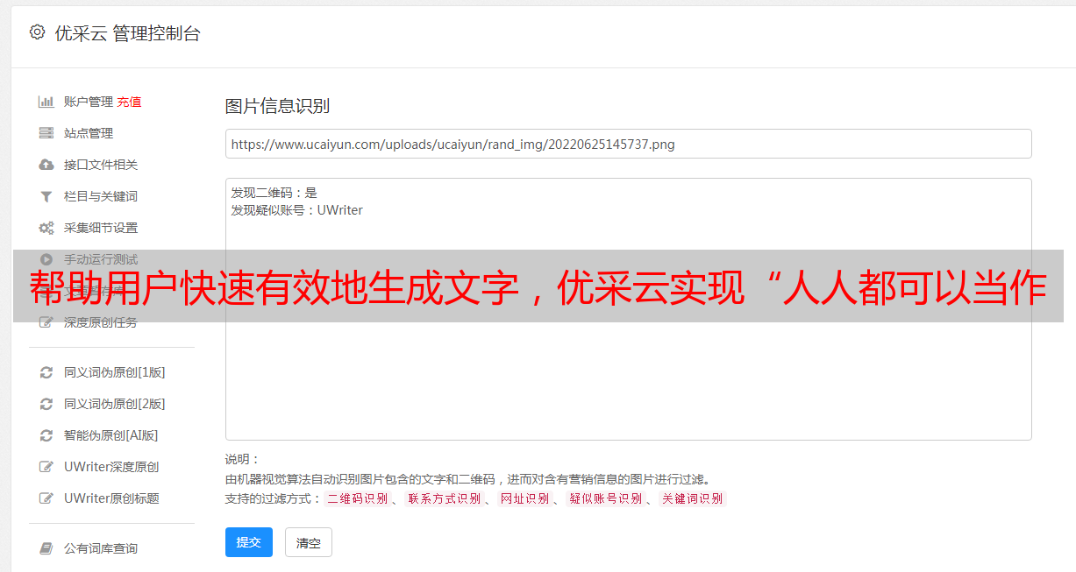Viewport: 1076px width, 572px height.
Task: Go to UWriter原创标题
Action: pyautogui.click(x=111, y=498)
